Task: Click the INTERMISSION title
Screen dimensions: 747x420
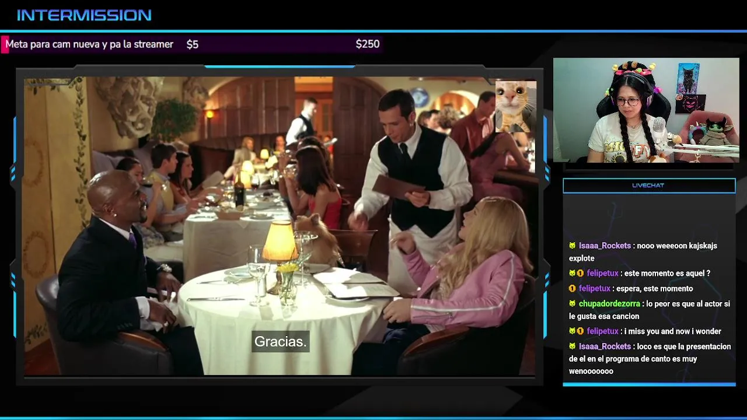Action: (84, 15)
